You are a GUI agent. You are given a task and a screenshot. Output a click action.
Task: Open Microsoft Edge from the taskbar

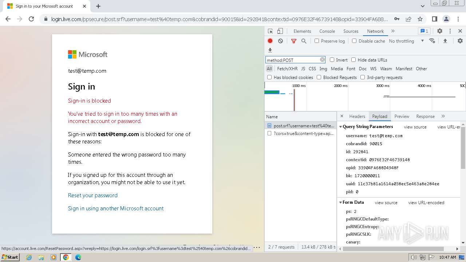click(78, 257)
